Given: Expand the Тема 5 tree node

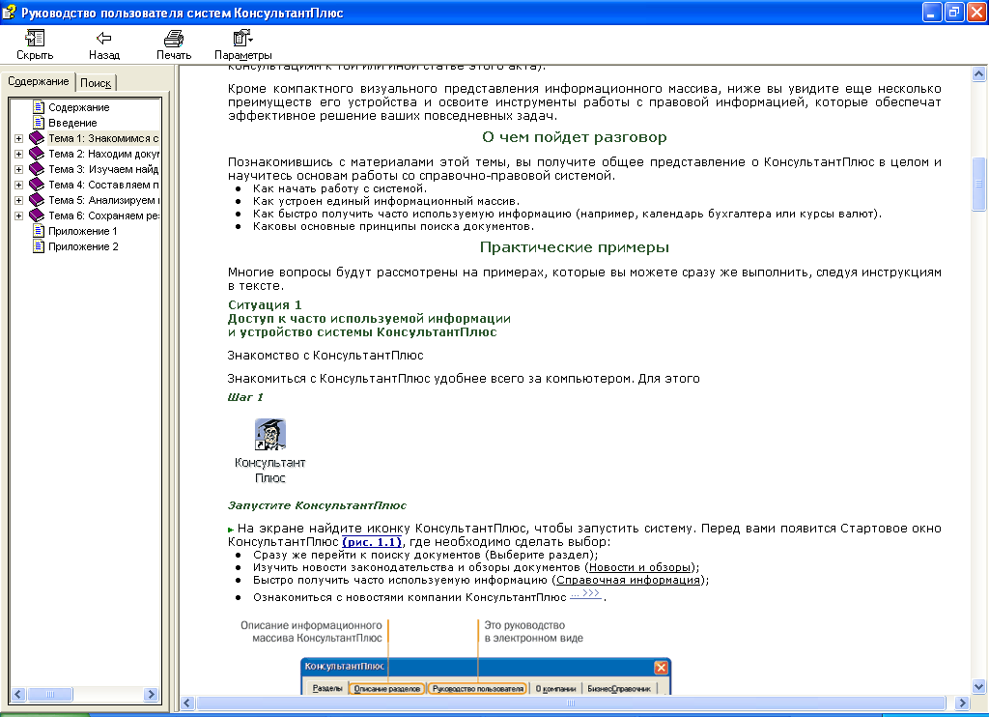Looking at the screenshot, I should tap(19, 200).
